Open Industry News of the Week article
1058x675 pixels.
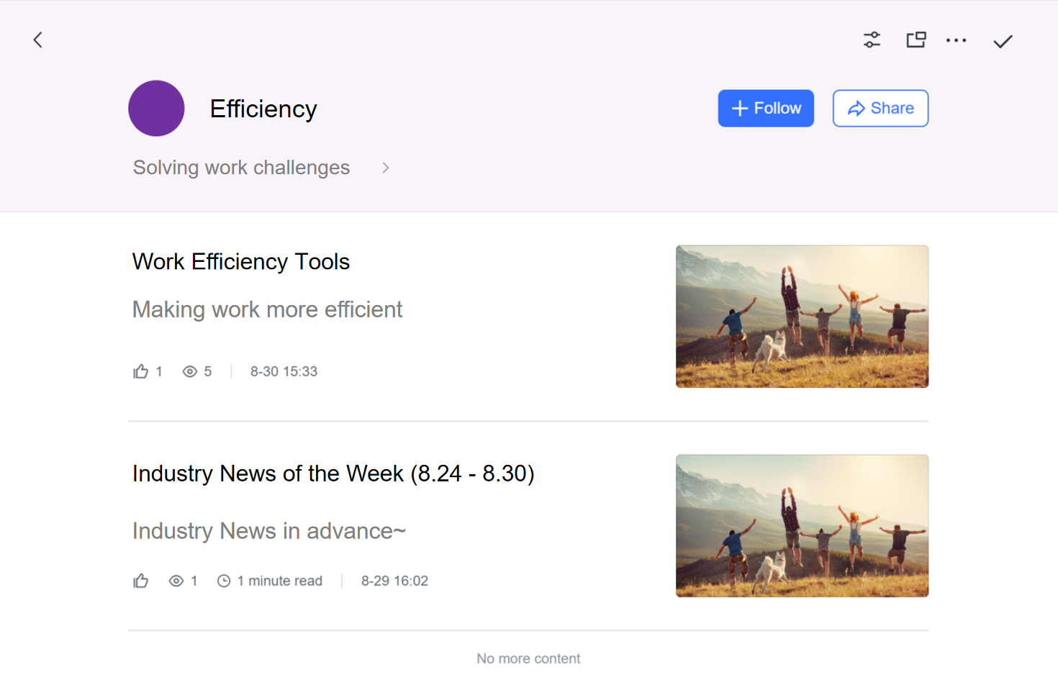click(333, 474)
